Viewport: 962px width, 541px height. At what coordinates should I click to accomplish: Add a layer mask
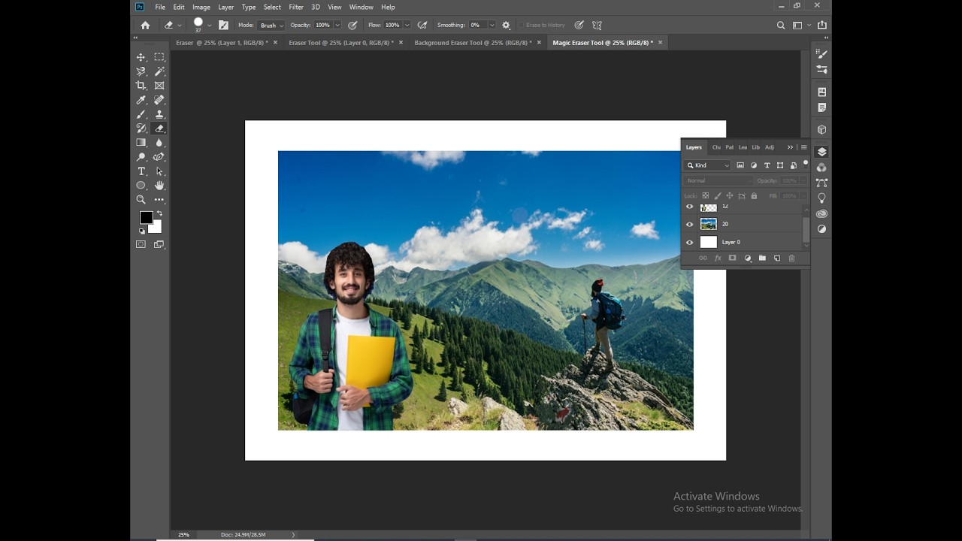pos(732,258)
